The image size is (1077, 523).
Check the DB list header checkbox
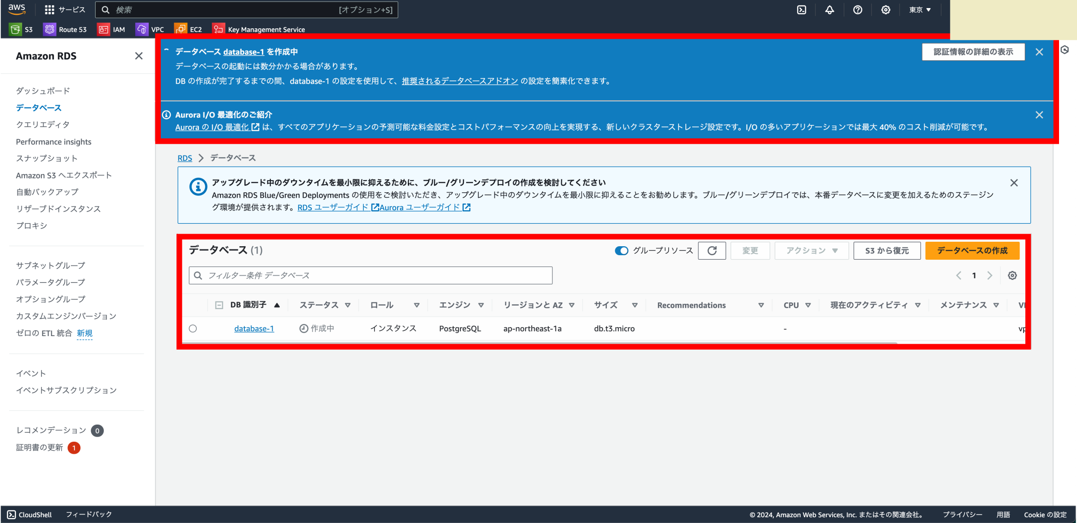coord(219,305)
